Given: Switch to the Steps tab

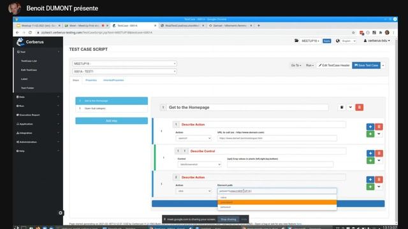Looking at the screenshot, I should (x=76, y=80).
